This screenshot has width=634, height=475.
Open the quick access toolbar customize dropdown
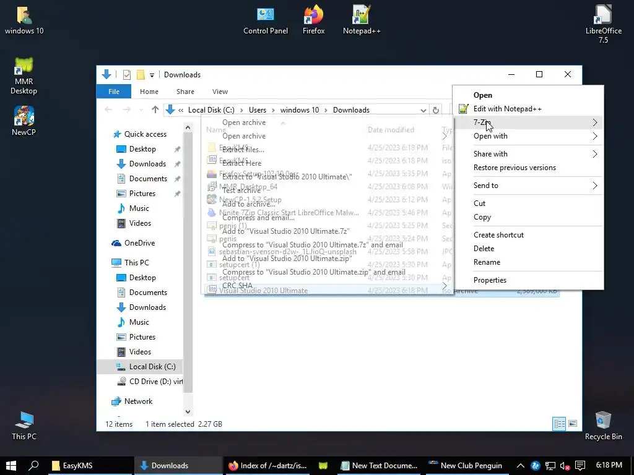152,75
